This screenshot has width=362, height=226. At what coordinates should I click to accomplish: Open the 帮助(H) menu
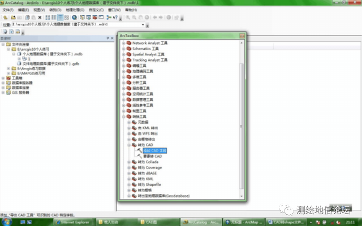click(x=131, y=10)
